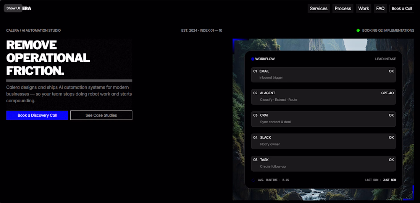The width and height of the screenshot is (420, 203).
Task: Go to the Process section
Action: click(x=342, y=8)
